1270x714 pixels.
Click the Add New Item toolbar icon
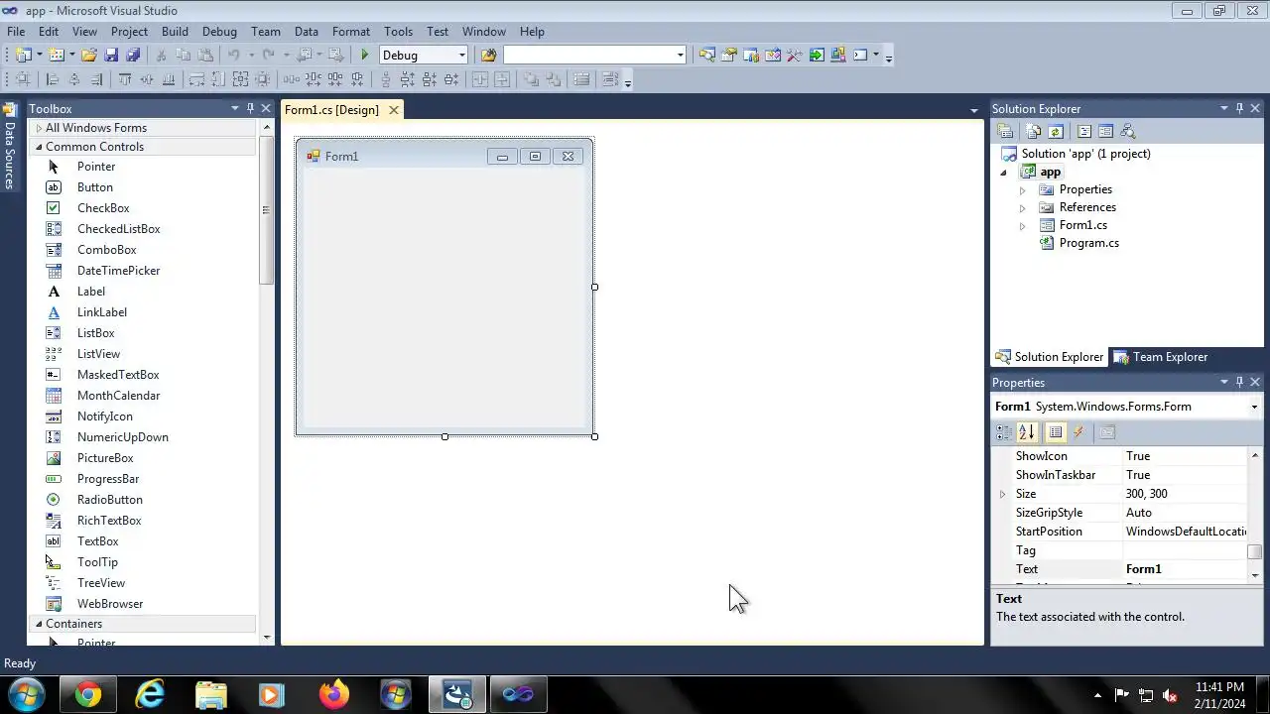click(56, 56)
